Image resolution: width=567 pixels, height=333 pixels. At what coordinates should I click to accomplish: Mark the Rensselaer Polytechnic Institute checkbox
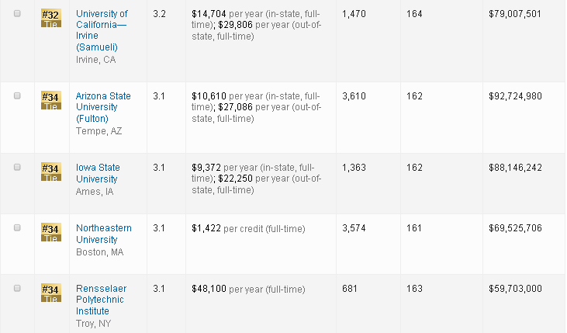click(18, 289)
